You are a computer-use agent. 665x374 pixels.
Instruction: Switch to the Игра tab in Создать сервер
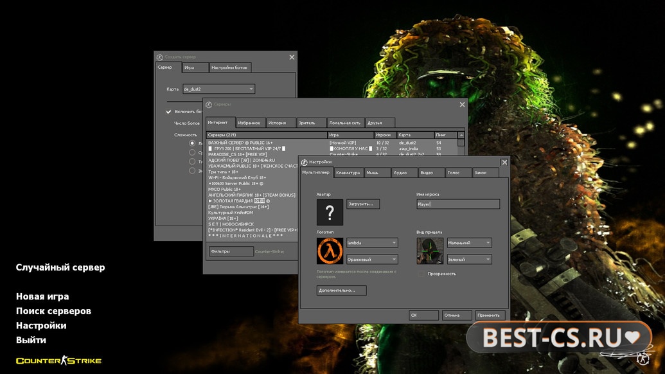point(195,67)
